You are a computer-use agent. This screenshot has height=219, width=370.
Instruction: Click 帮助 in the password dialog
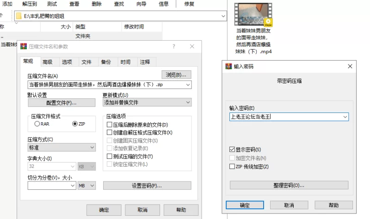point(333,205)
